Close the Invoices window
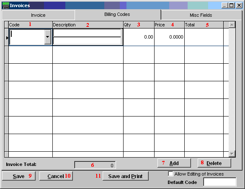This screenshot has width=245, height=189. click(239, 5)
